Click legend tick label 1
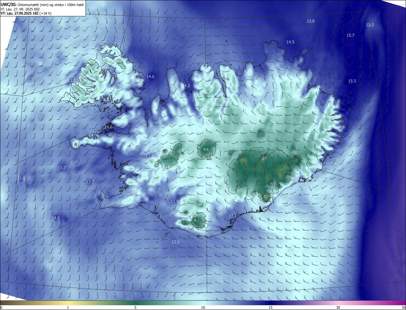 pos(68,308)
